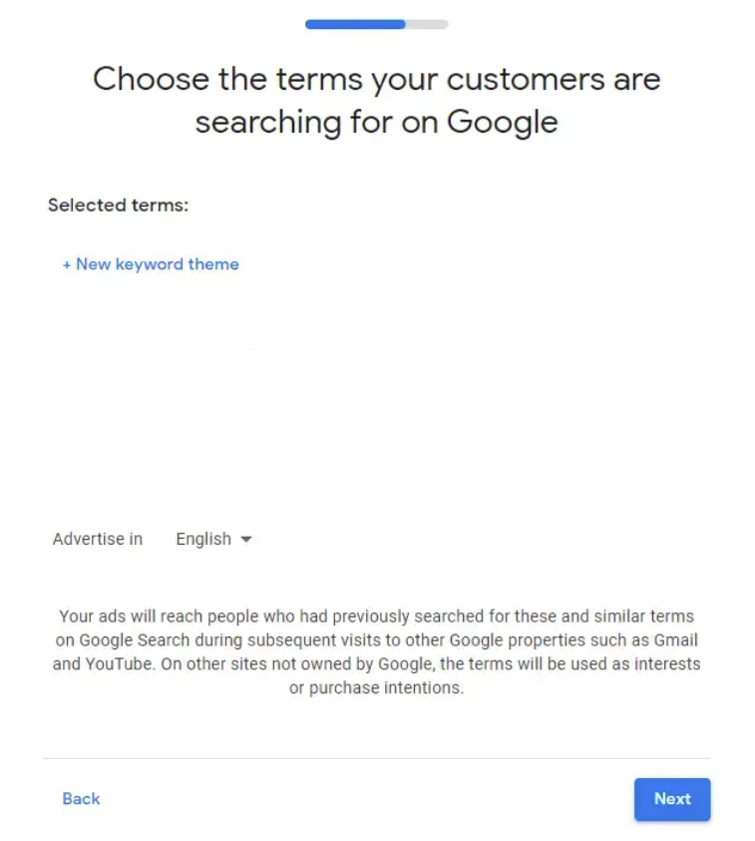Screen dimensions: 755x841
Task: Click the horizontal divider above the Back link
Action: pyautogui.click(x=376, y=758)
